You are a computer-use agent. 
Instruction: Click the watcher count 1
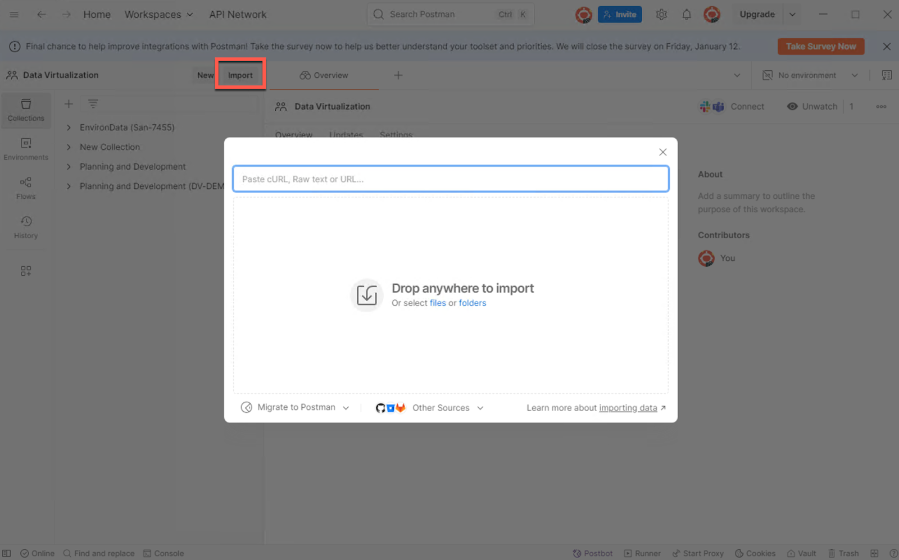tap(851, 107)
